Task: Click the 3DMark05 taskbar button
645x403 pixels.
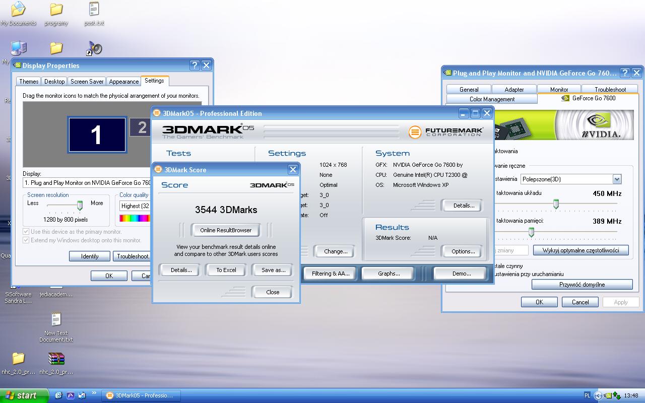Action: [140, 395]
